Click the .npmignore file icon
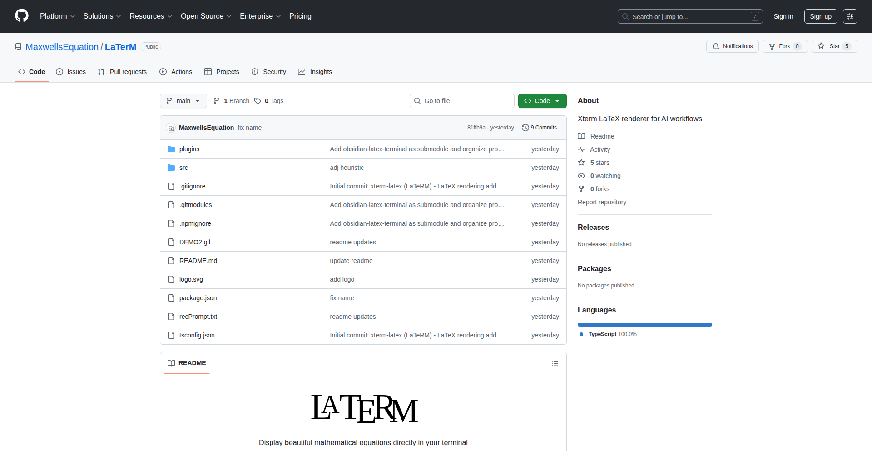The width and height of the screenshot is (872, 451). coord(171,223)
